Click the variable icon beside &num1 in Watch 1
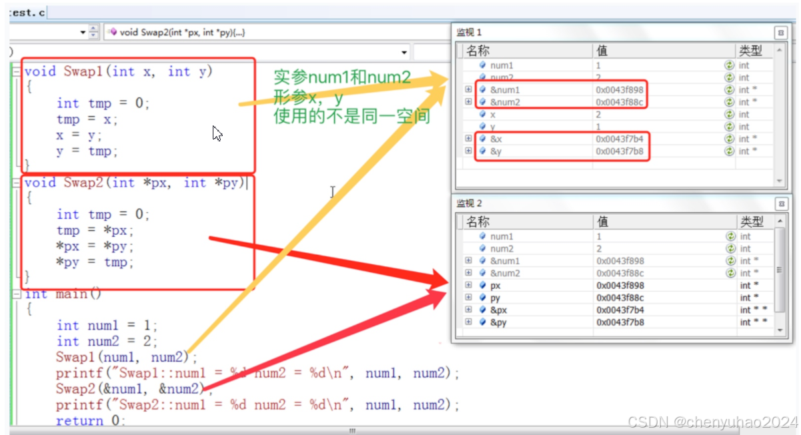This screenshot has height=435, width=801. [483, 90]
